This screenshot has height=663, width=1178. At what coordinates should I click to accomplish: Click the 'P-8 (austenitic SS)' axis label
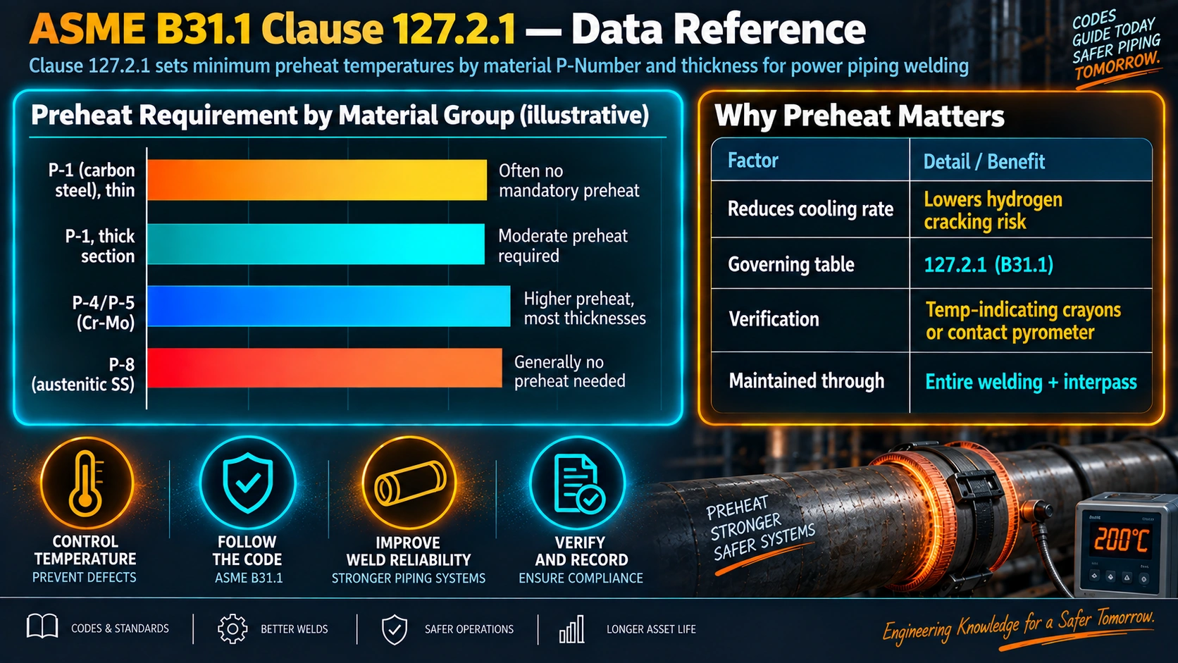82,374
